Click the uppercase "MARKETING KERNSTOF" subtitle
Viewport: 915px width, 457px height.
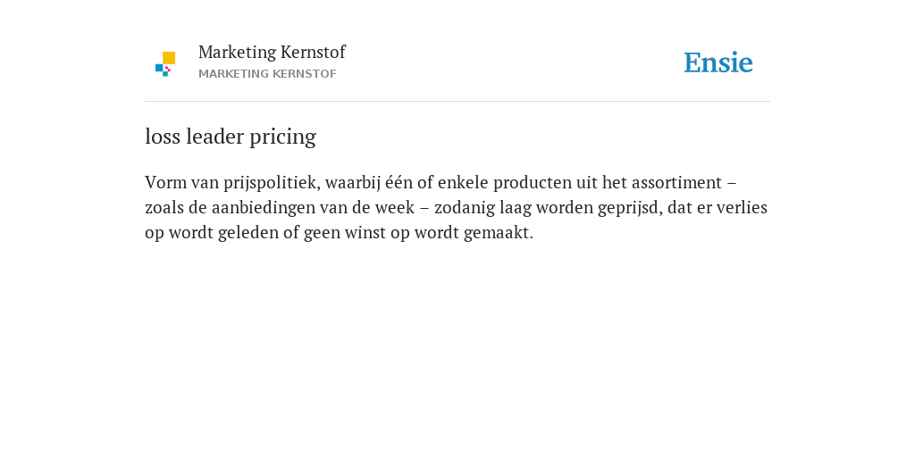[267, 74]
